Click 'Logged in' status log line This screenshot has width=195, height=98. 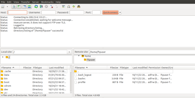(x=19, y=25)
